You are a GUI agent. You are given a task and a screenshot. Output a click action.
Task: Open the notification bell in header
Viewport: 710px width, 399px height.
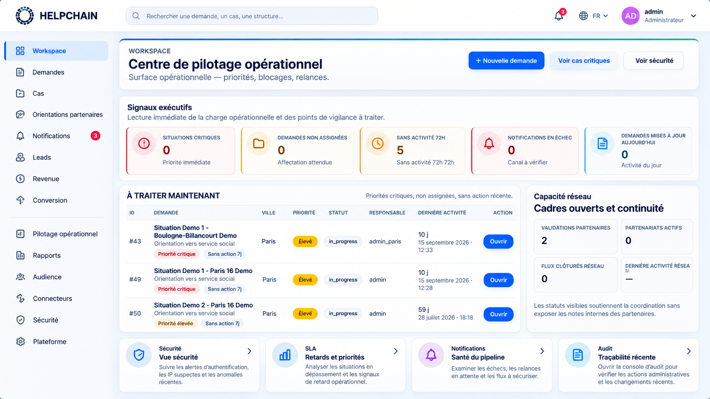click(559, 16)
